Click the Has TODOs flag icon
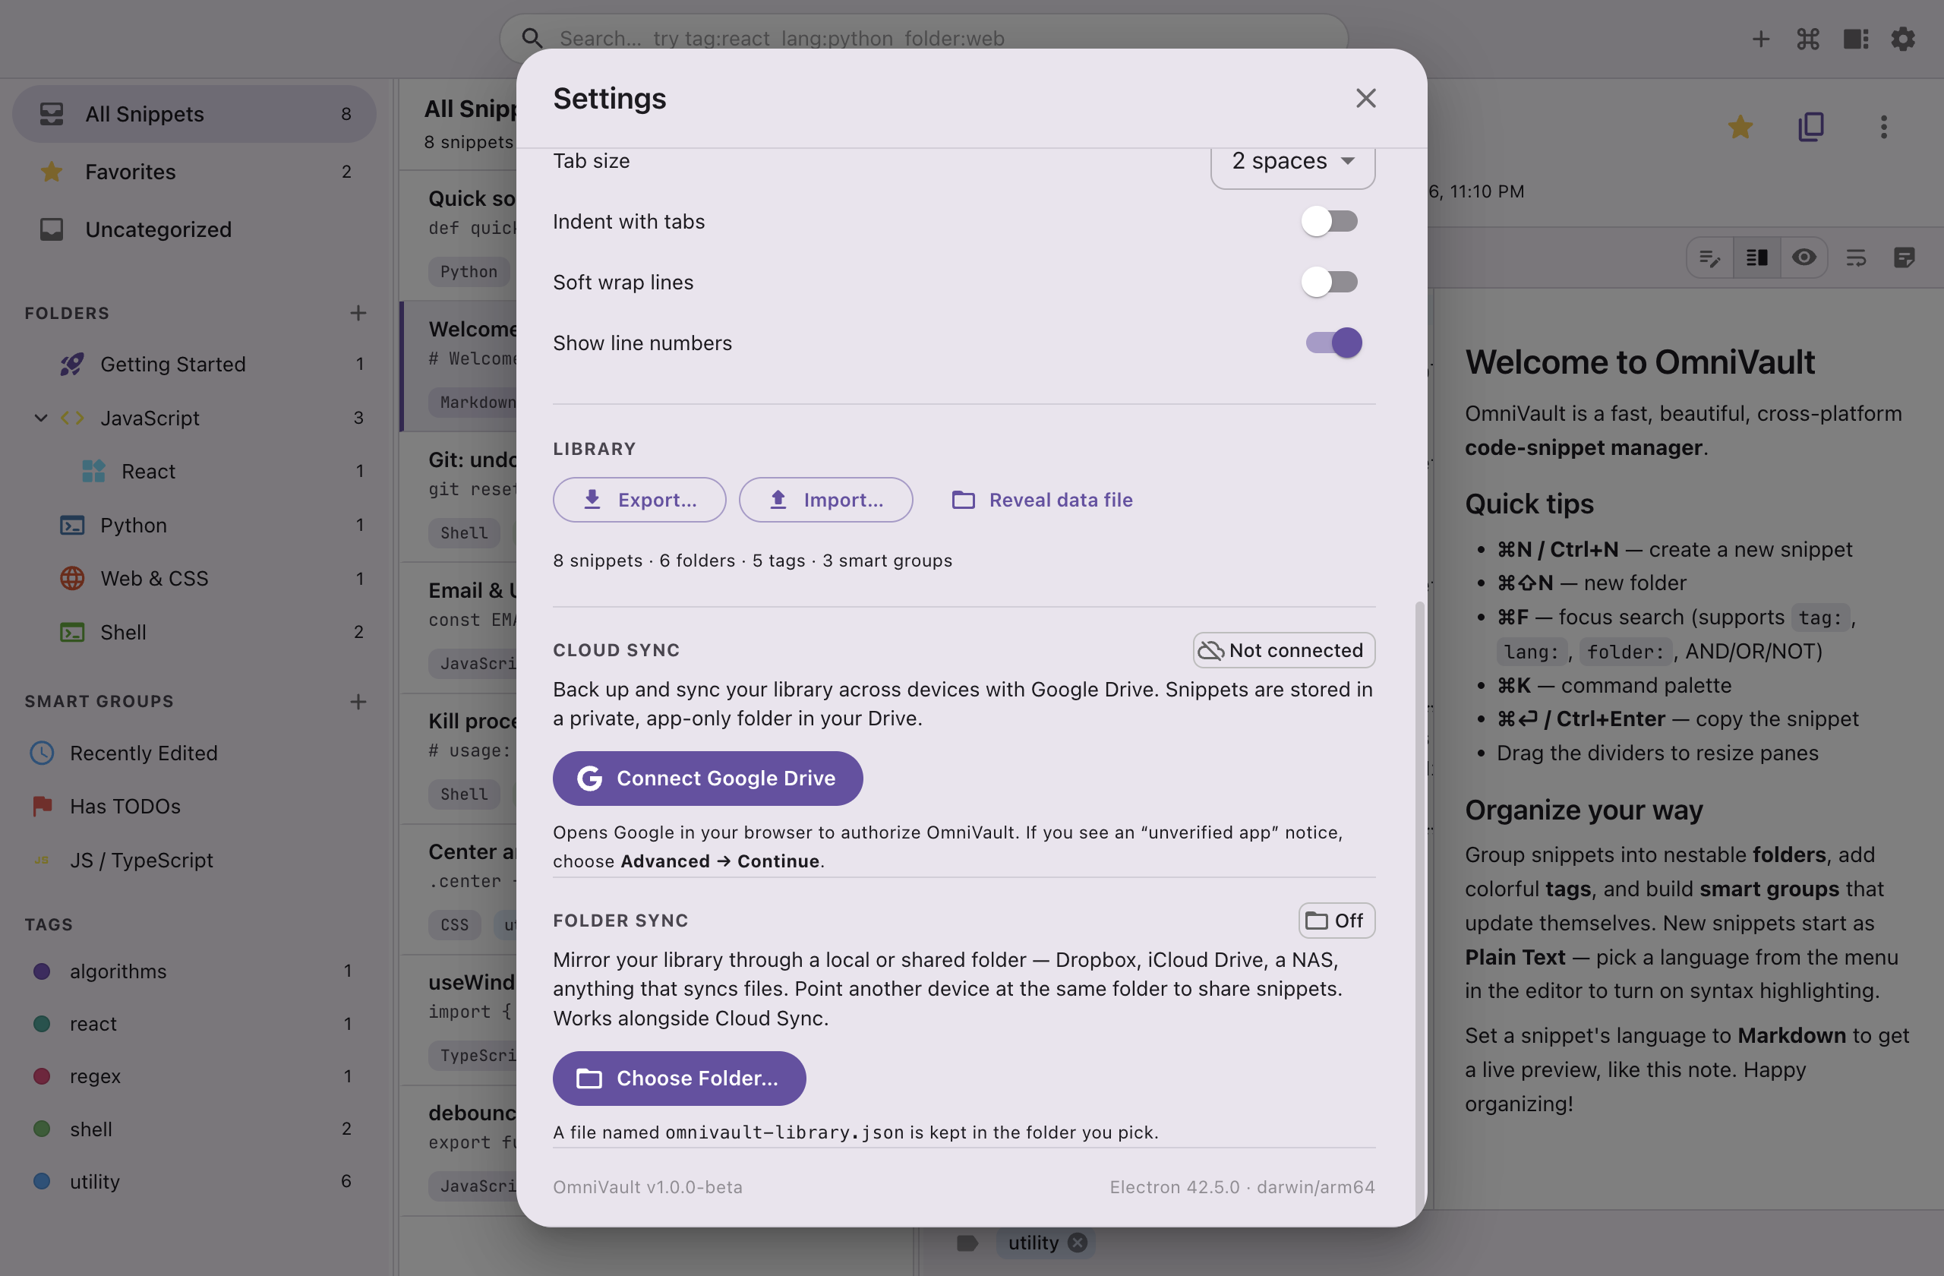 [42, 807]
